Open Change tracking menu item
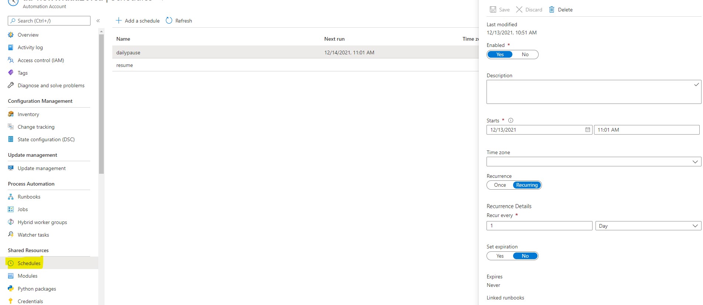Image resolution: width=703 pixels, height=305 pixels. pyautogui.click(x=36, y=127)
